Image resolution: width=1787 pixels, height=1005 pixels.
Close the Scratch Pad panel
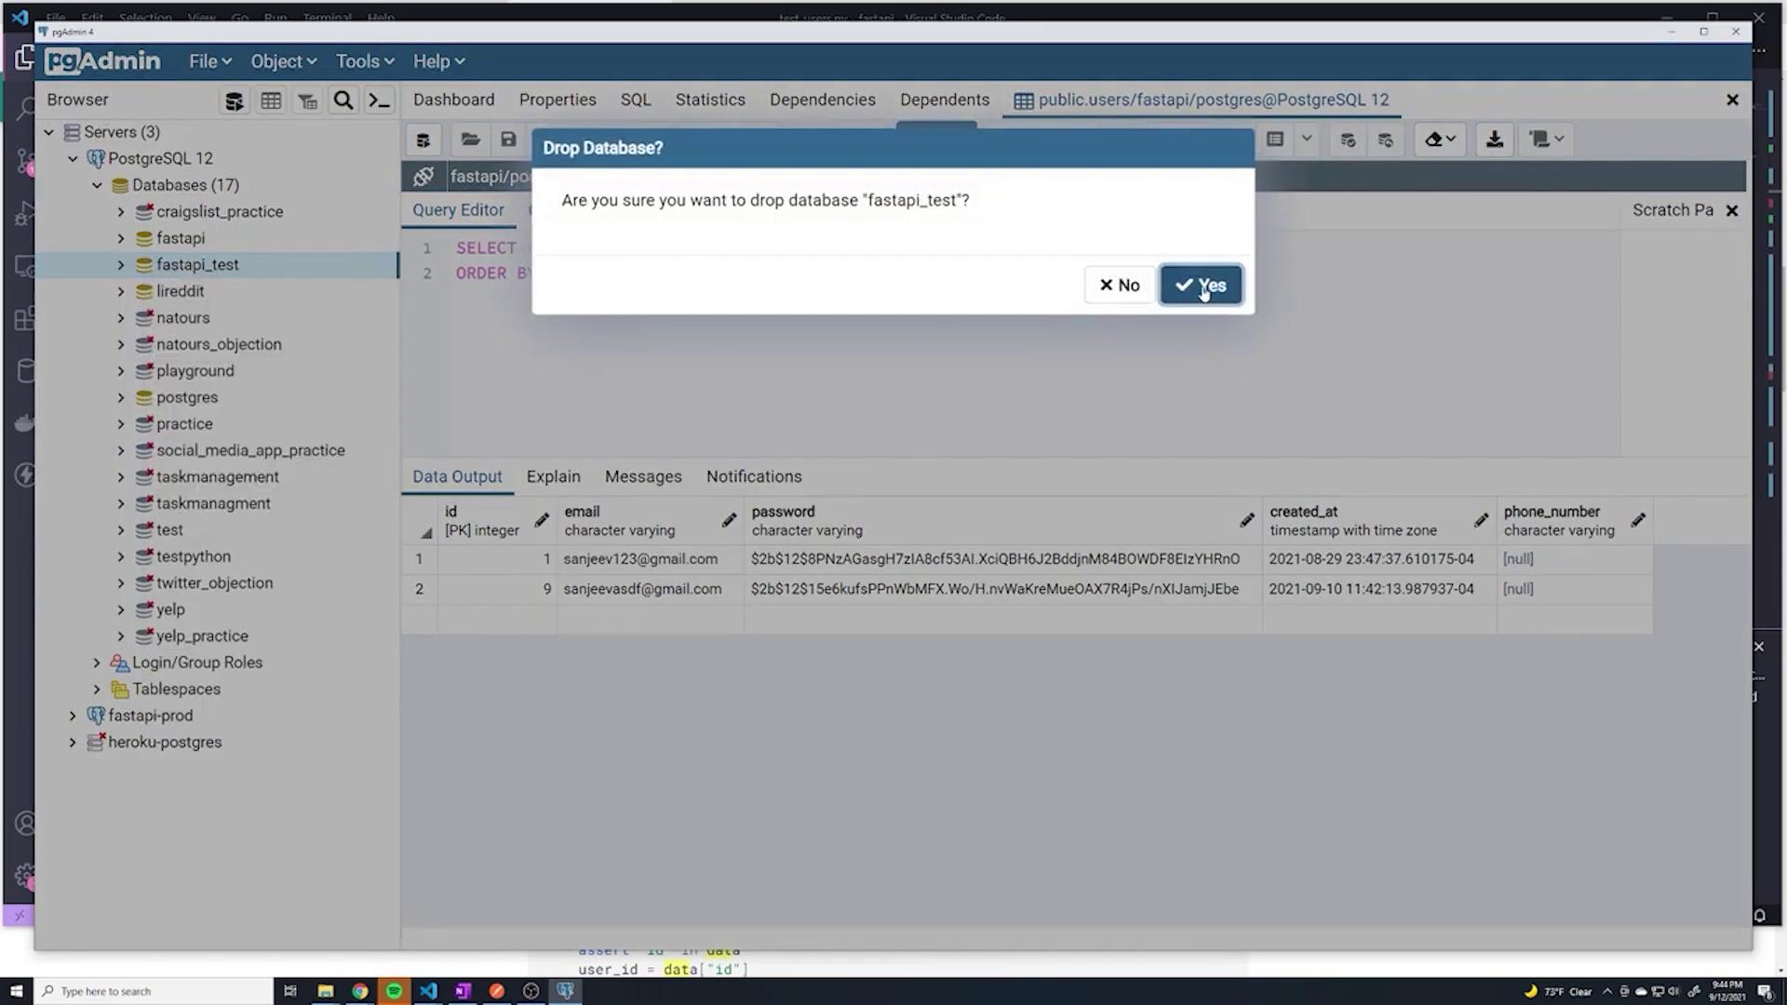coord(1731,210)
